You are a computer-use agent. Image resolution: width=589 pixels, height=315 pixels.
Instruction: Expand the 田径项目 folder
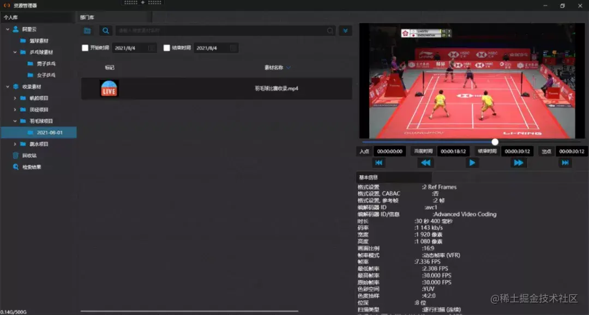pyautogui.click(x=15, y=110)
